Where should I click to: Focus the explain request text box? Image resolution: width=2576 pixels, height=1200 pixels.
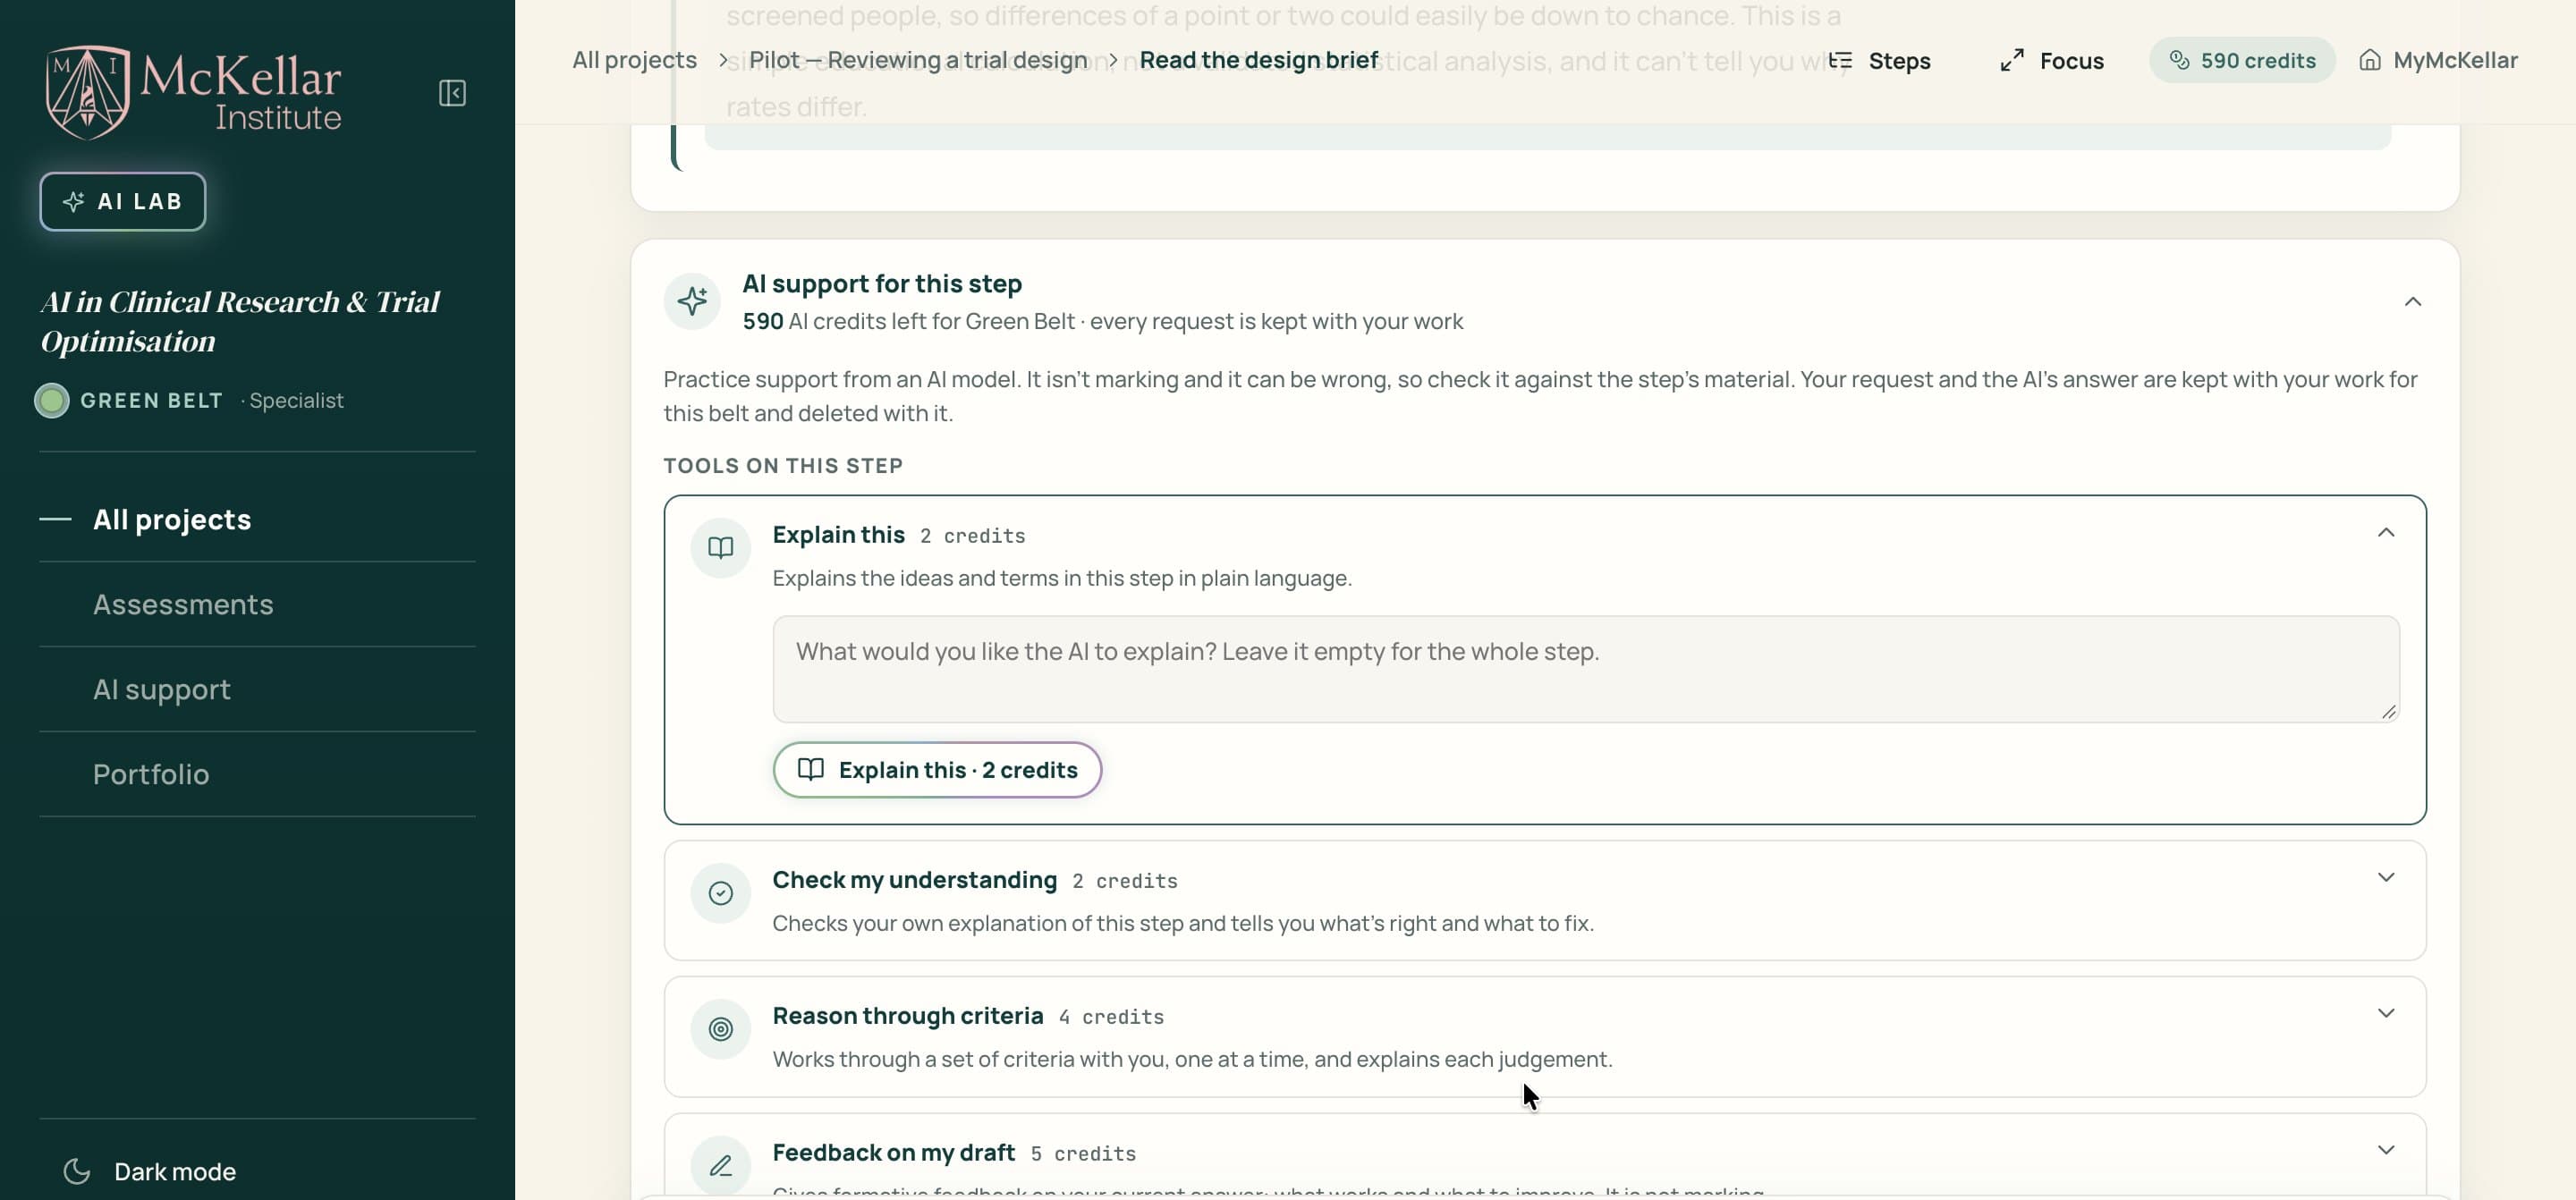[x=1585, y=669]
